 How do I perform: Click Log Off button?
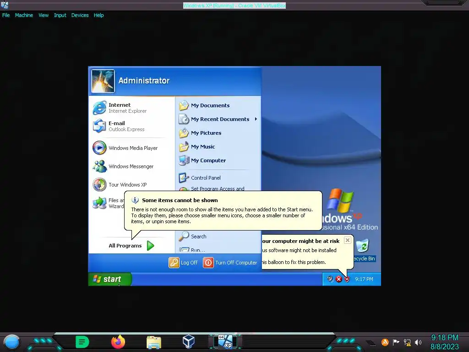point(183,263)
